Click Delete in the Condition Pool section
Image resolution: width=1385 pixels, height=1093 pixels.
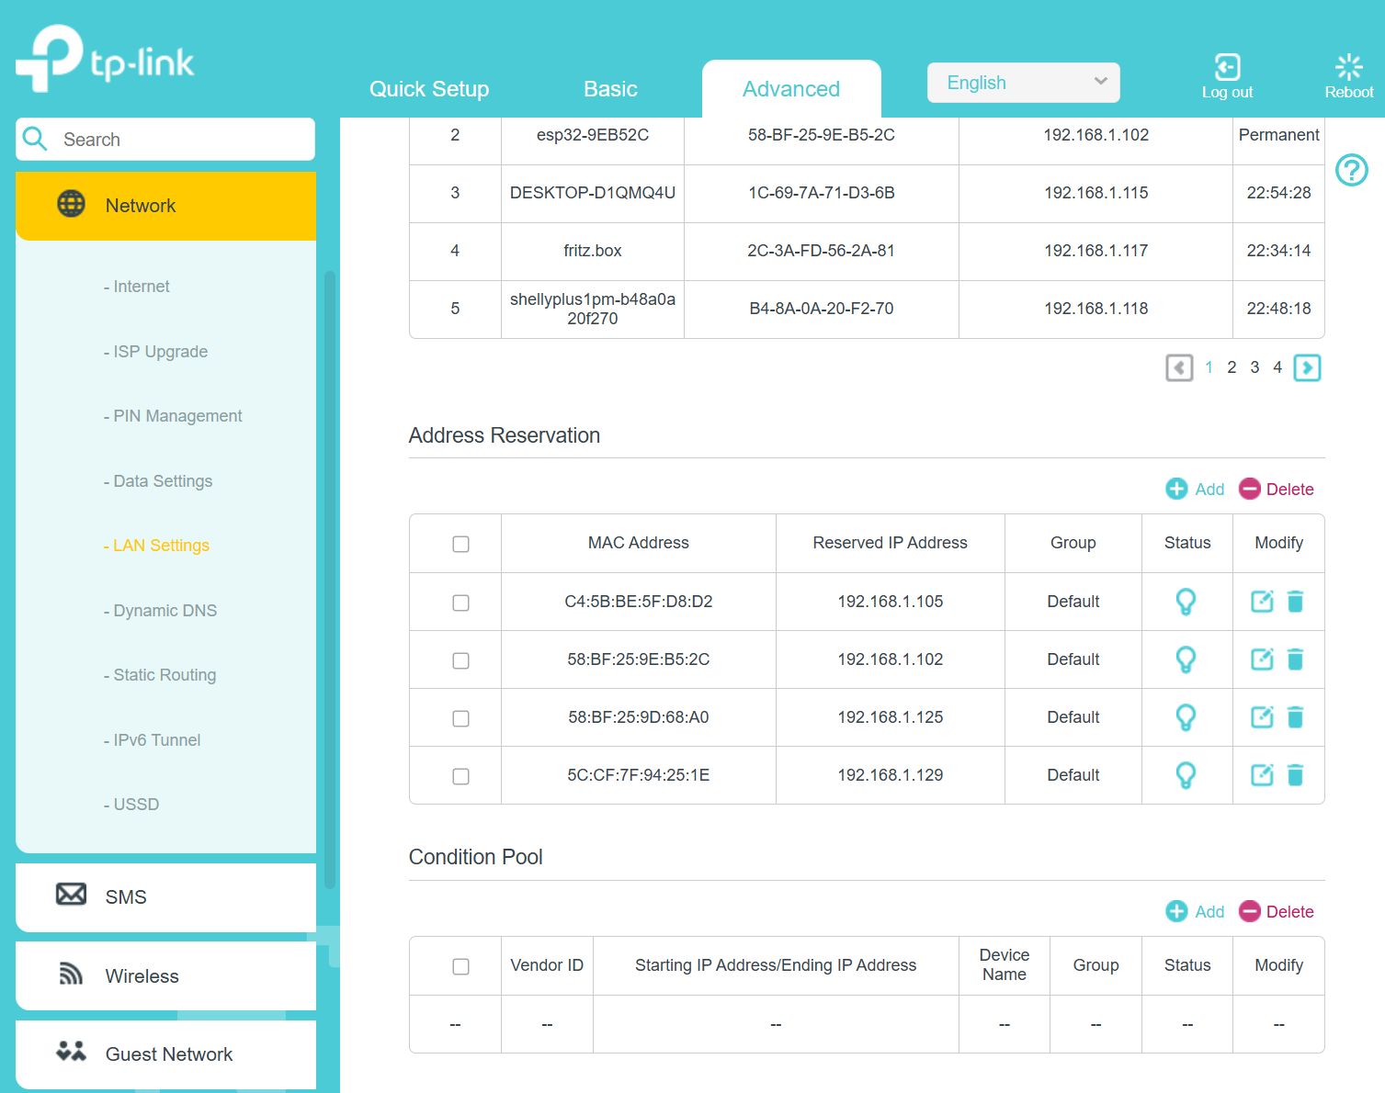(x=1277, y=912)
